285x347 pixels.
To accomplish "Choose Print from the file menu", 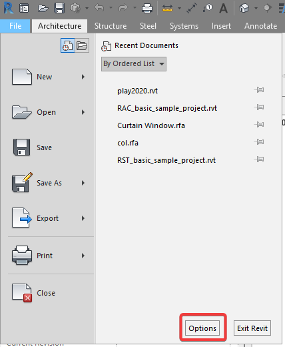I will tap(49, 256).
